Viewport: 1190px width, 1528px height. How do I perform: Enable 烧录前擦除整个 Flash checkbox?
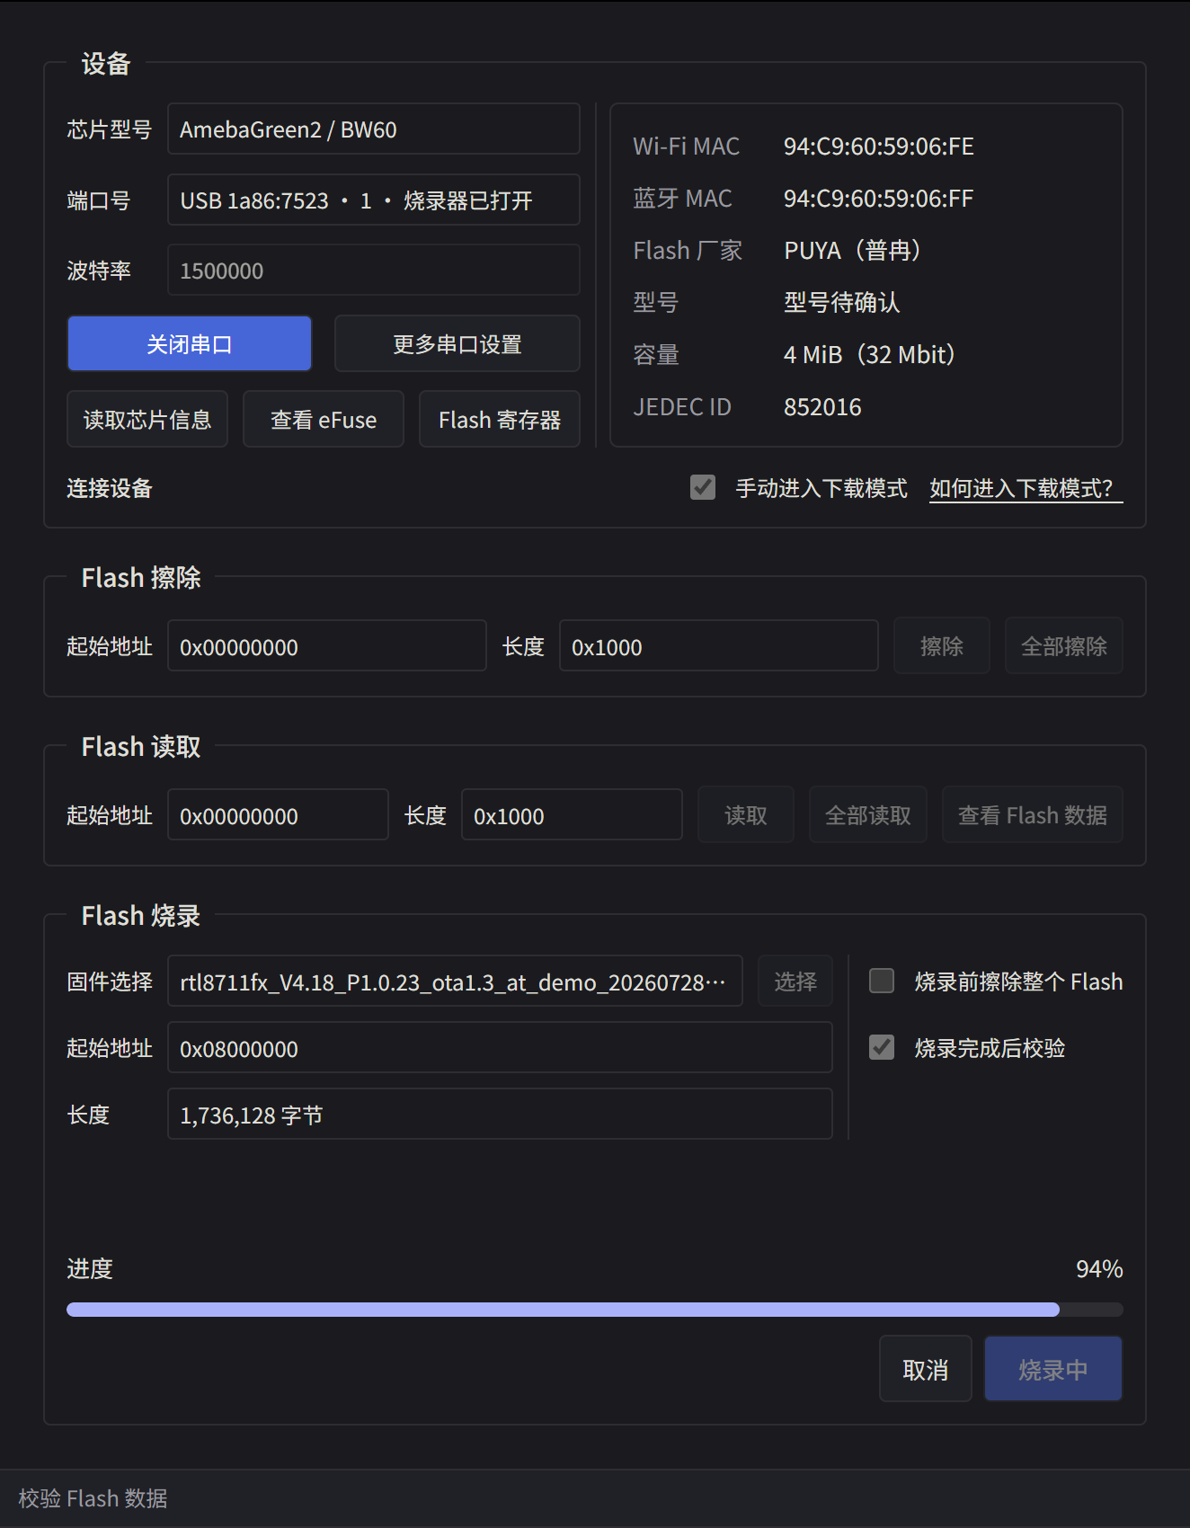[882, 981]
